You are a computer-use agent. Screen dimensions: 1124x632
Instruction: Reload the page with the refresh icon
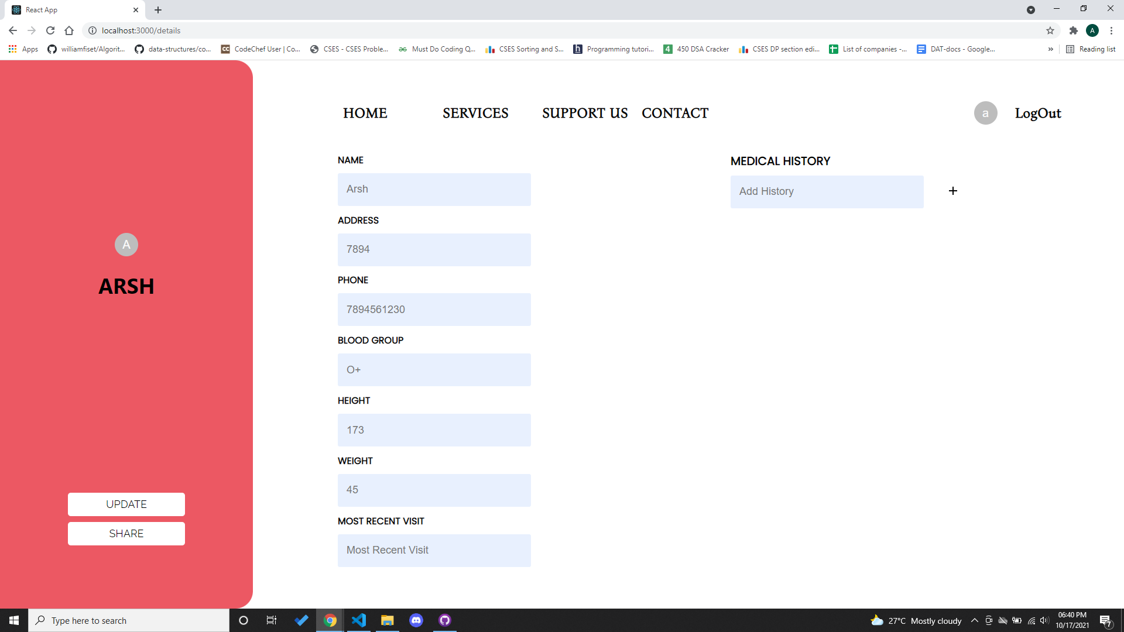pyautogui.click(x=50, y=30)
